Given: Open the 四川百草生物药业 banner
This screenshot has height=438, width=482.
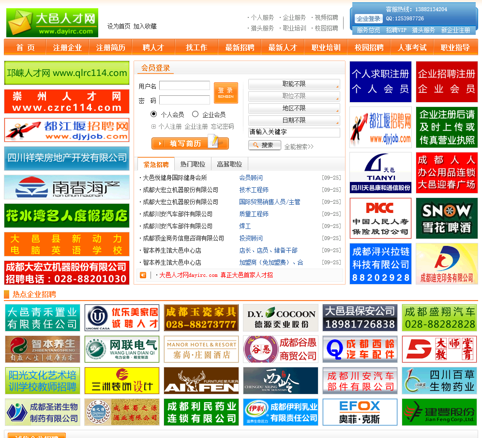Looking at the screenshot, I should pyautogui.click(x=439, y=380).
